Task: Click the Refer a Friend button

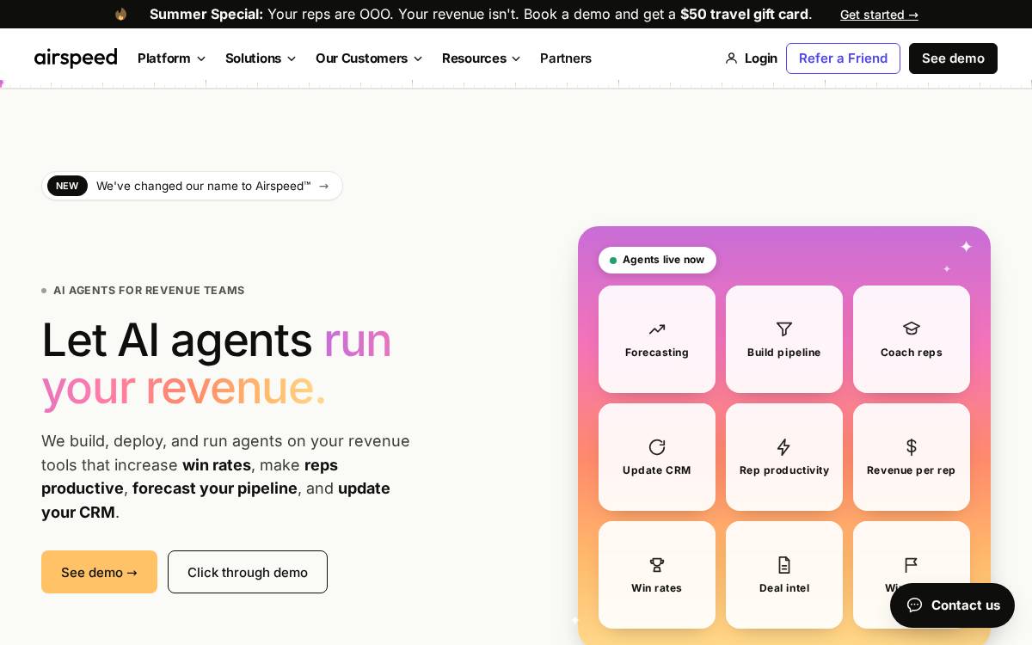Action: pyautogui.click(x=843, y=58)
